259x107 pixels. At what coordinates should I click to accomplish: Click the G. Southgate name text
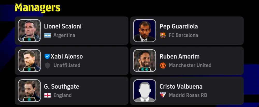(x=61, y=87)
